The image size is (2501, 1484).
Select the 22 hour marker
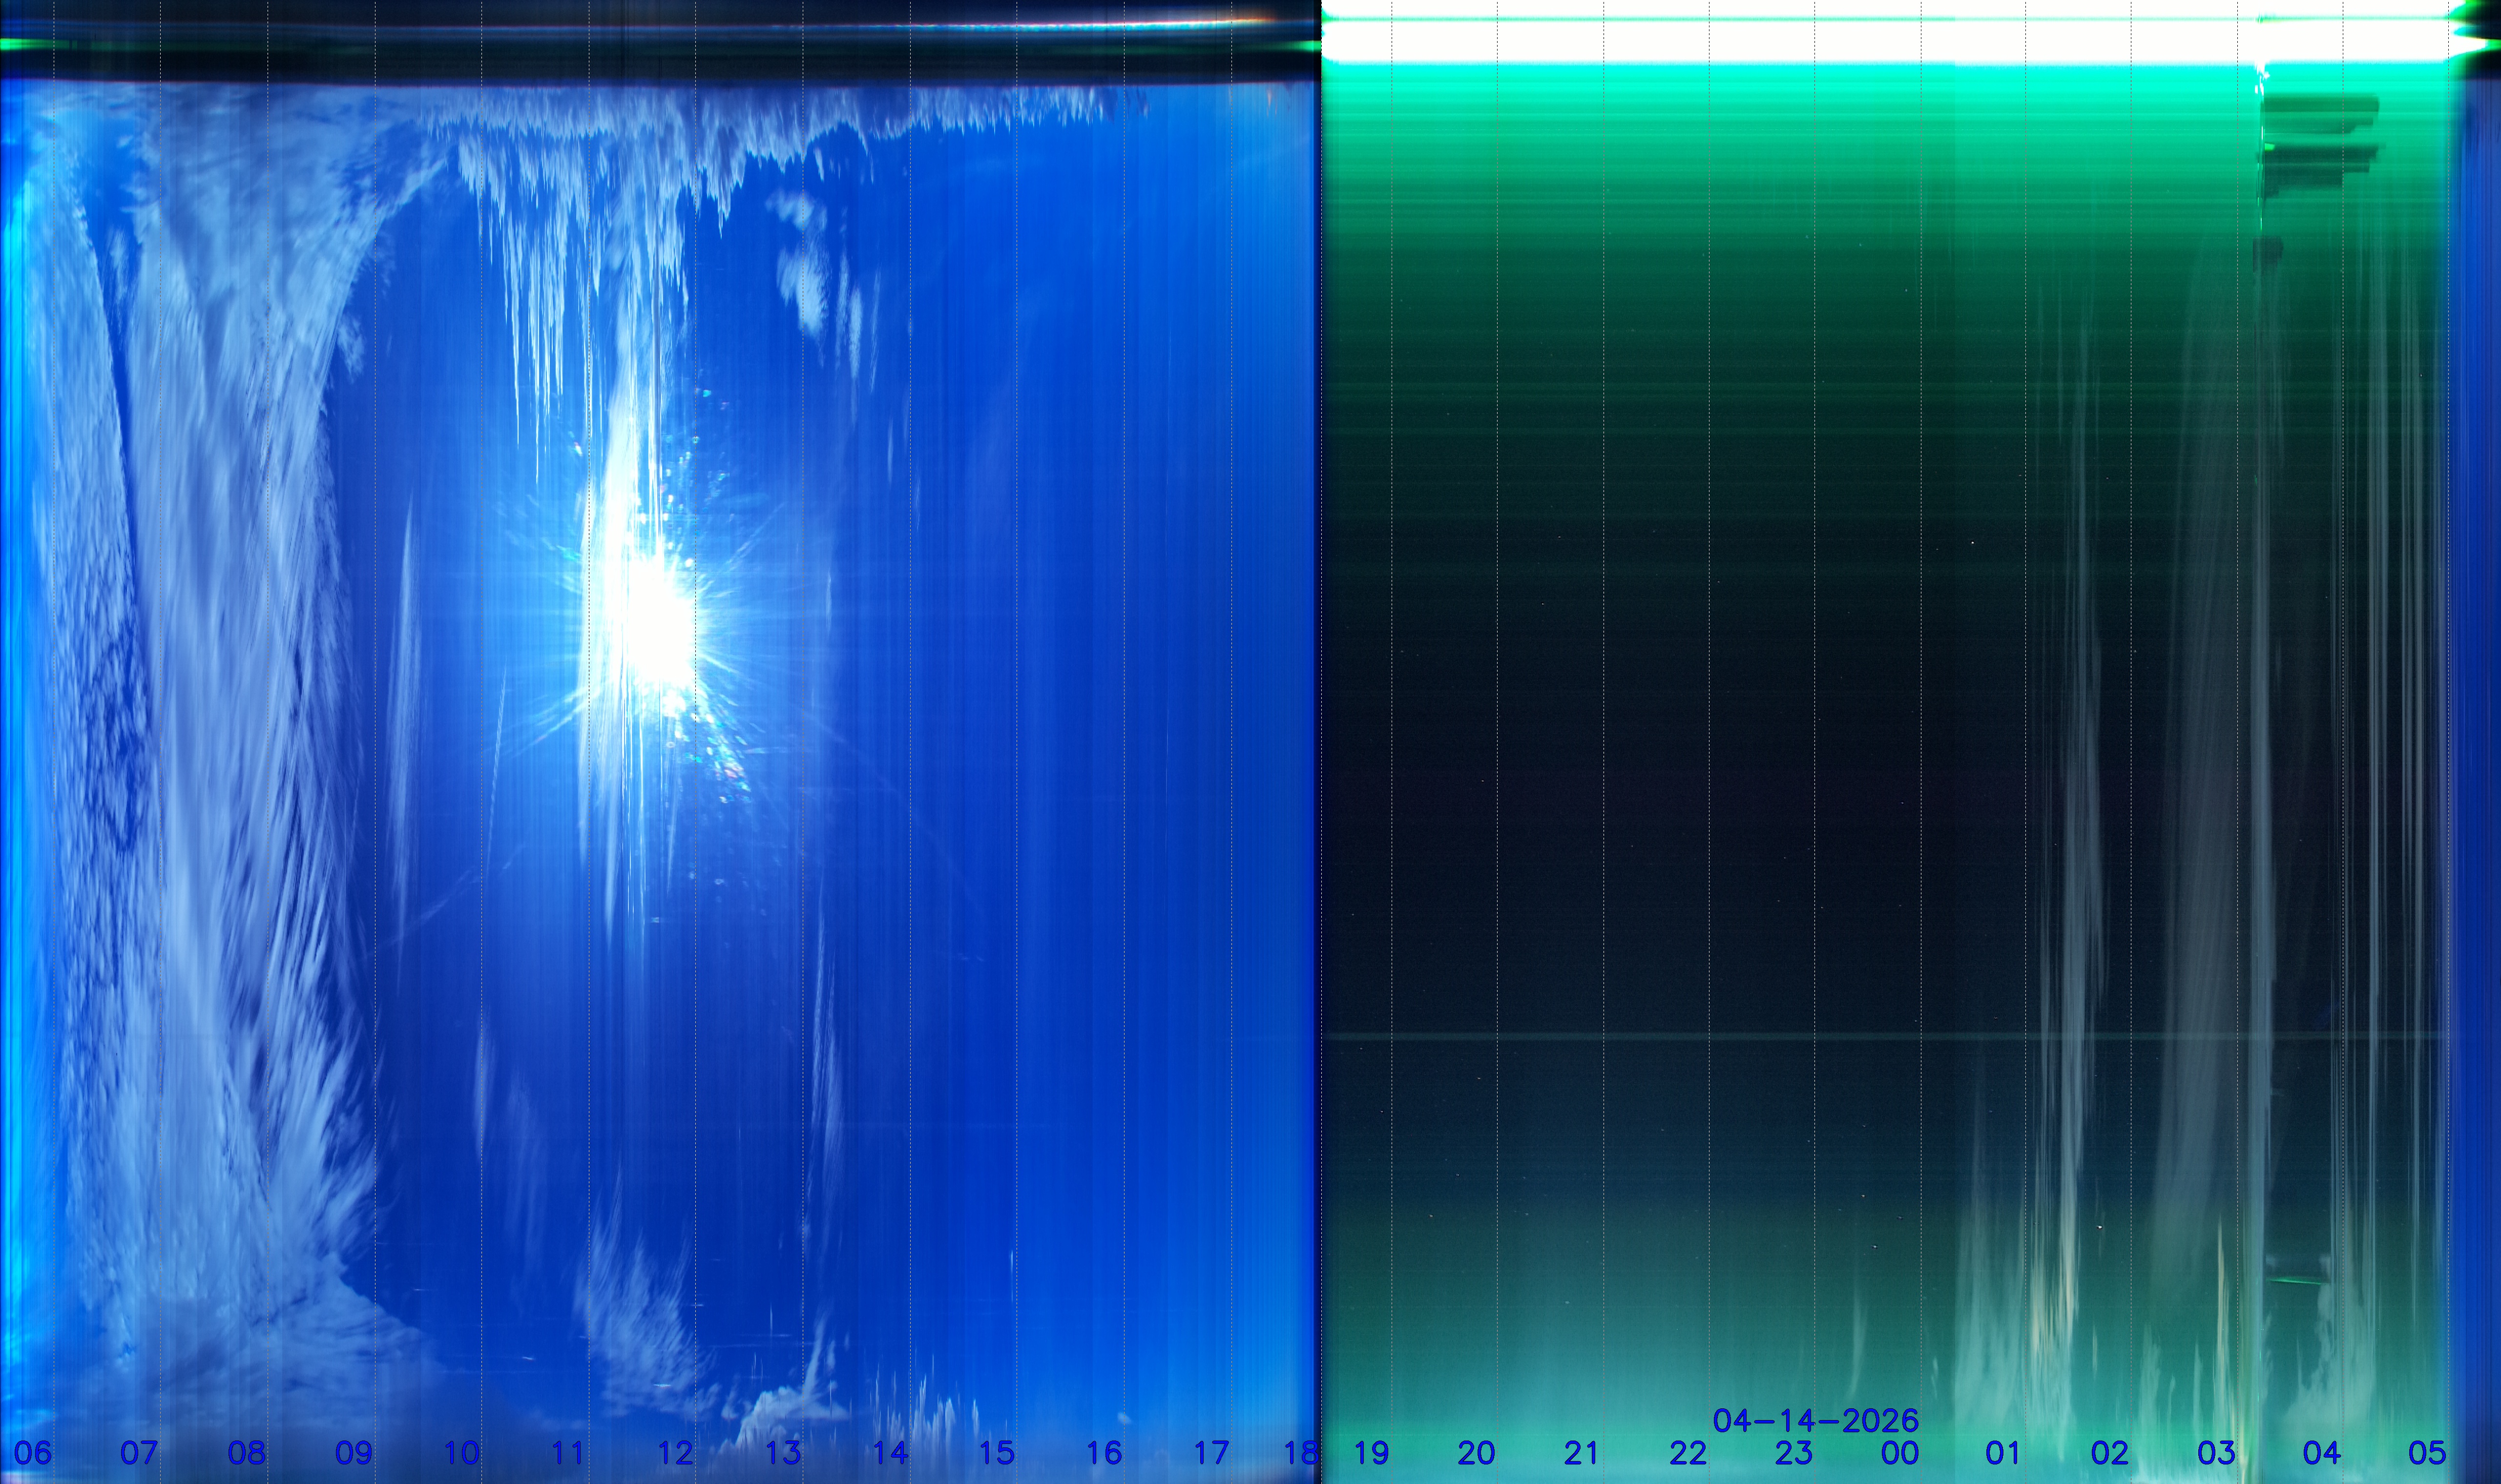1687,1452
